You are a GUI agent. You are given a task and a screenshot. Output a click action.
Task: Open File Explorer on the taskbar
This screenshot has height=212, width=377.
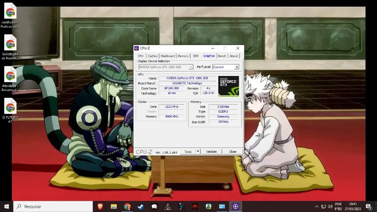114,206
